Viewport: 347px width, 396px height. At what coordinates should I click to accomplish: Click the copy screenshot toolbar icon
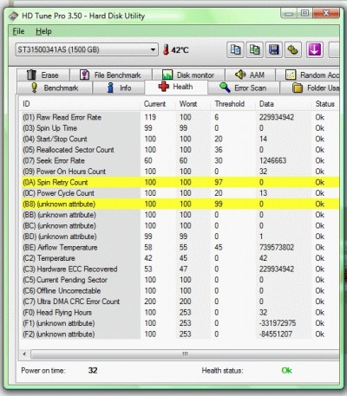coord(254,50)
